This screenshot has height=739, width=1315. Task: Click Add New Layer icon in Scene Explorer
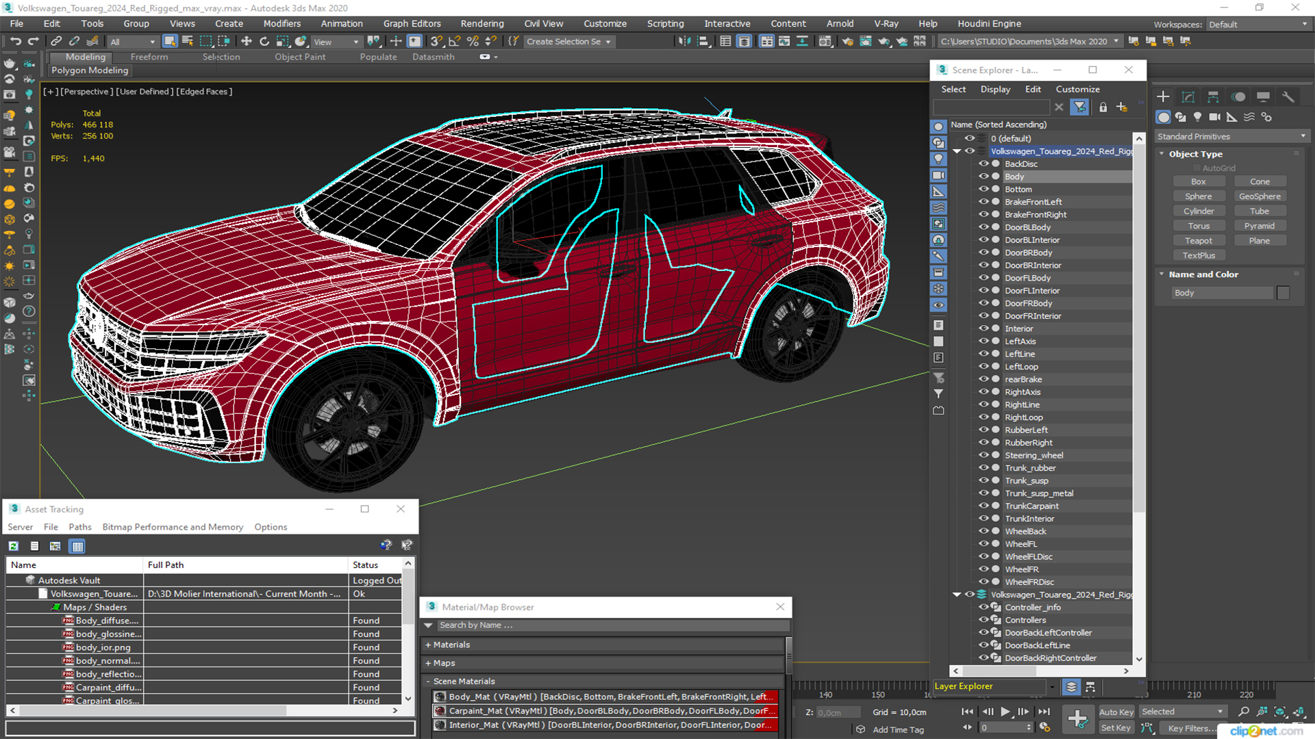[1122, 107]
